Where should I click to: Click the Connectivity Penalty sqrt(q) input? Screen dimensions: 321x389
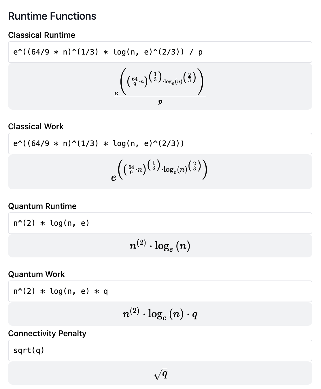pyautogui.click(x=160, y=351)
